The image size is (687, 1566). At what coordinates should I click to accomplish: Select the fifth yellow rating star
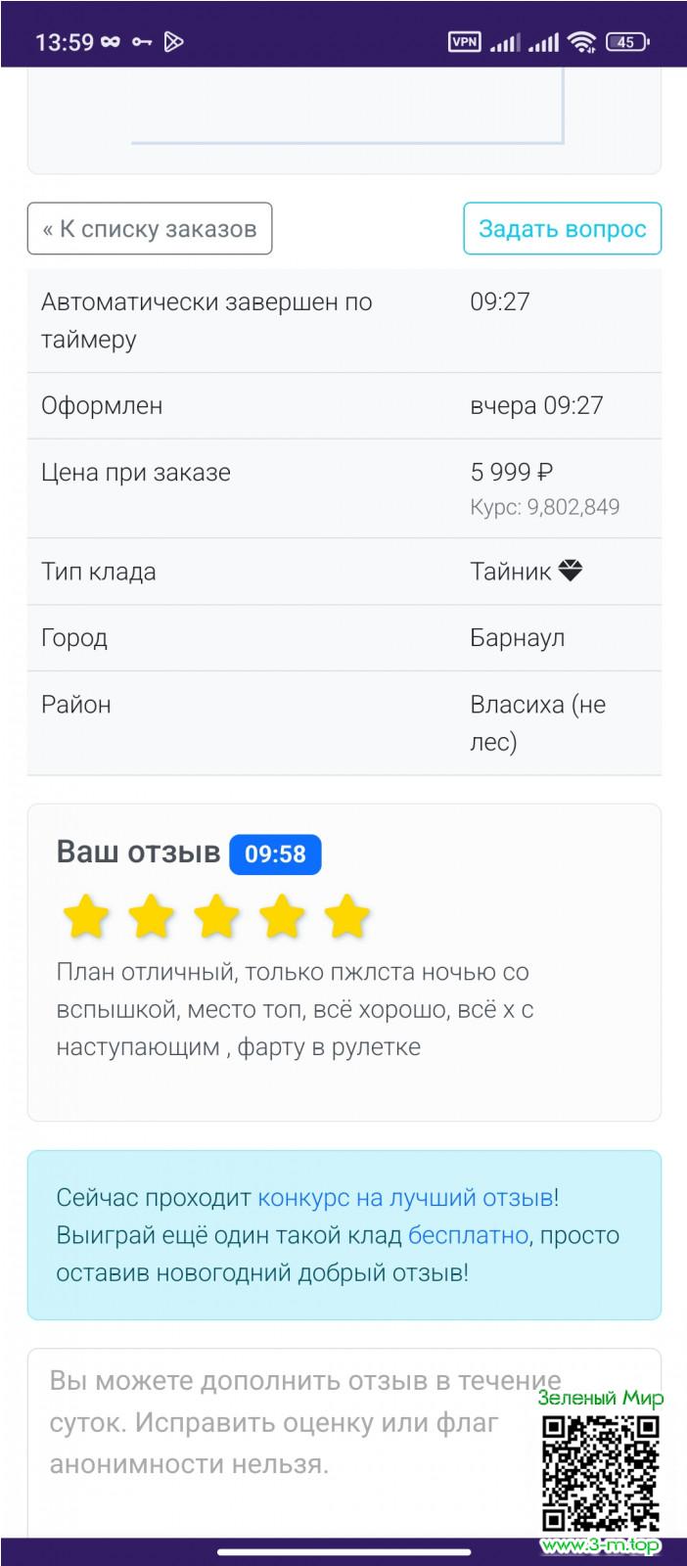(x=346, y=918)
